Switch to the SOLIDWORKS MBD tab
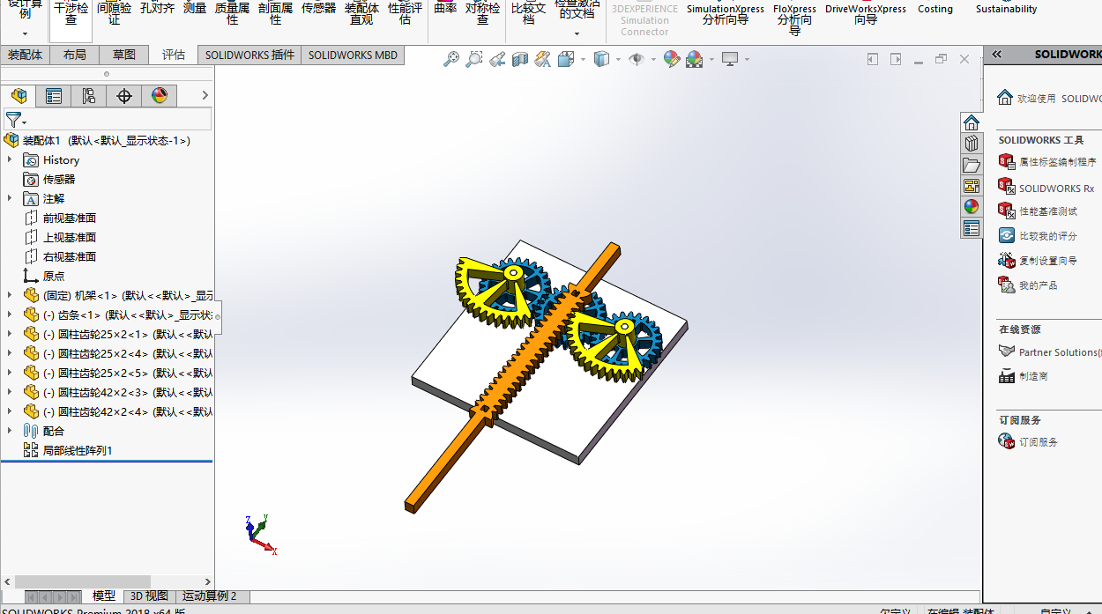Viewport: 1102px width, 614px height. (353, 55)
